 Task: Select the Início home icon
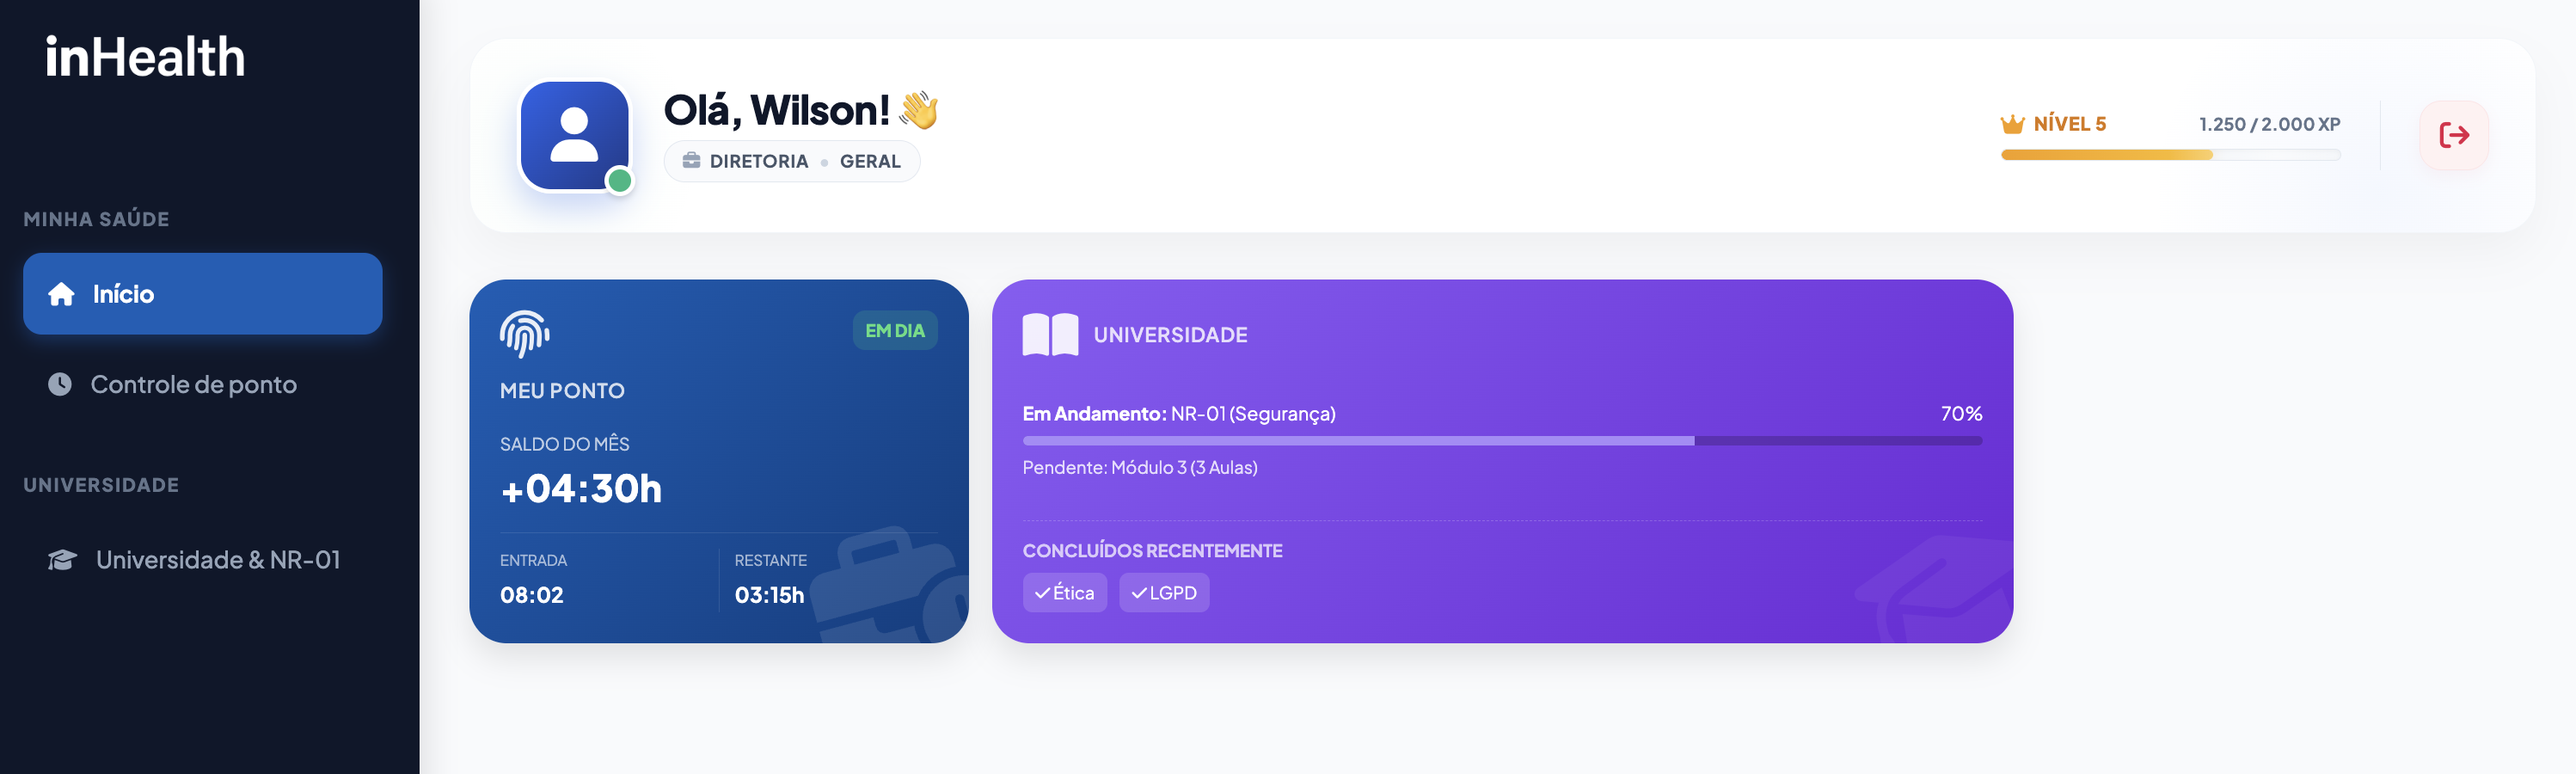click(60, 293)
